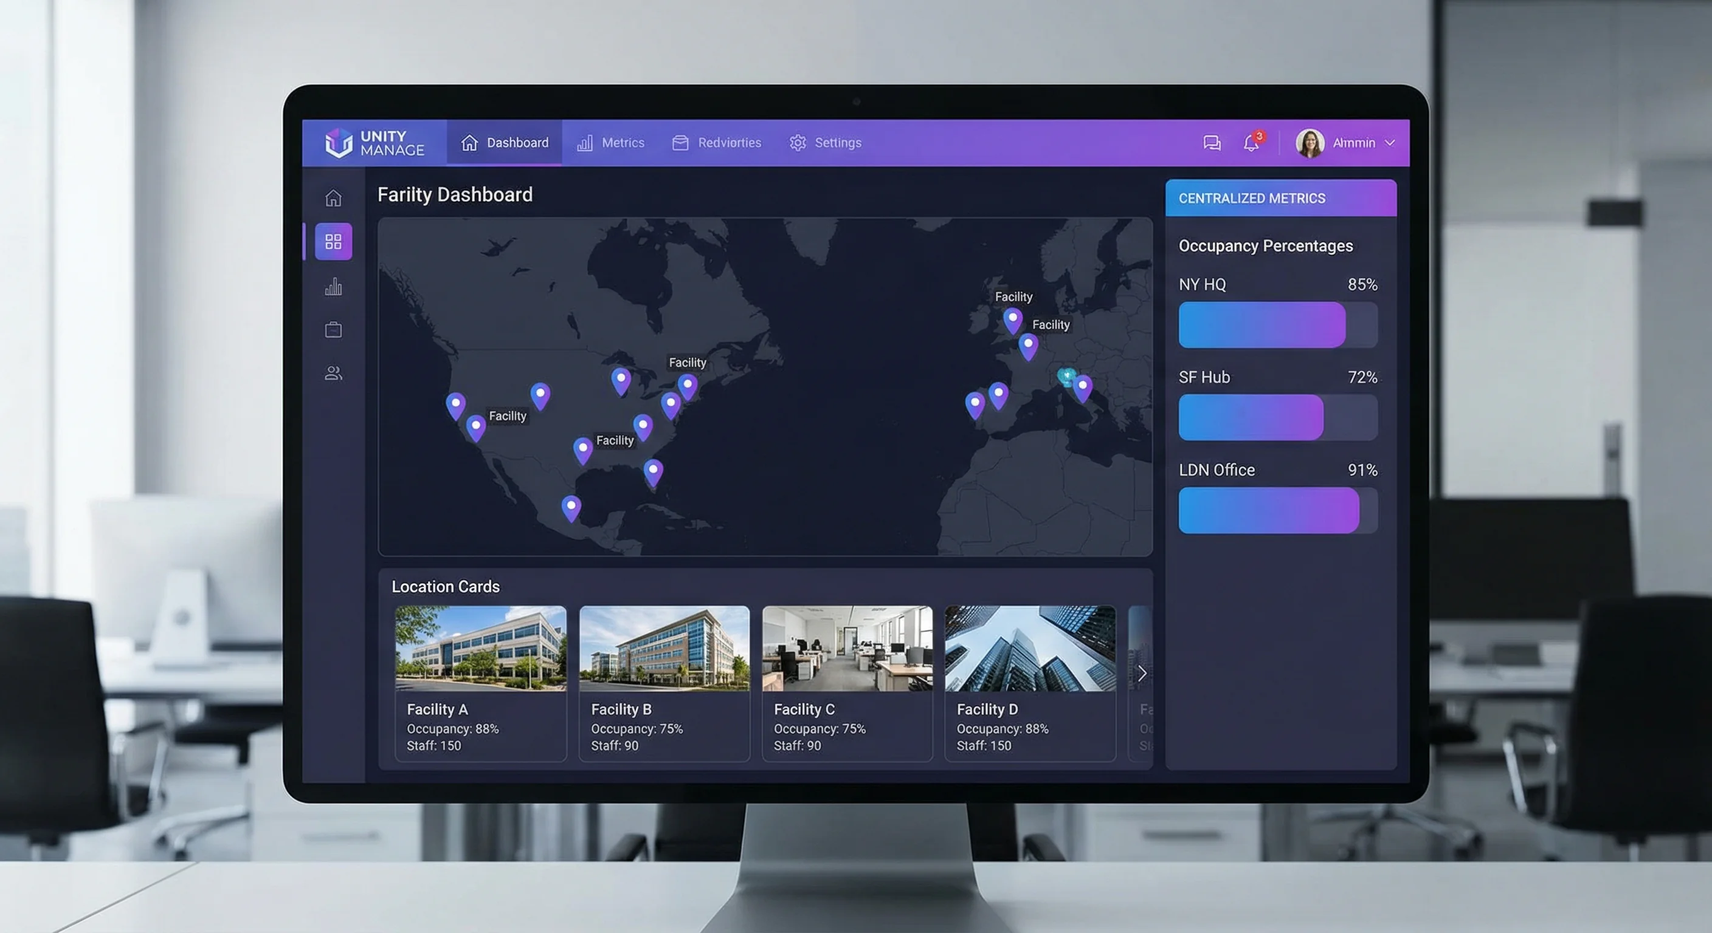Click the Unity Manage logo icon

click(x=338, y=142)
